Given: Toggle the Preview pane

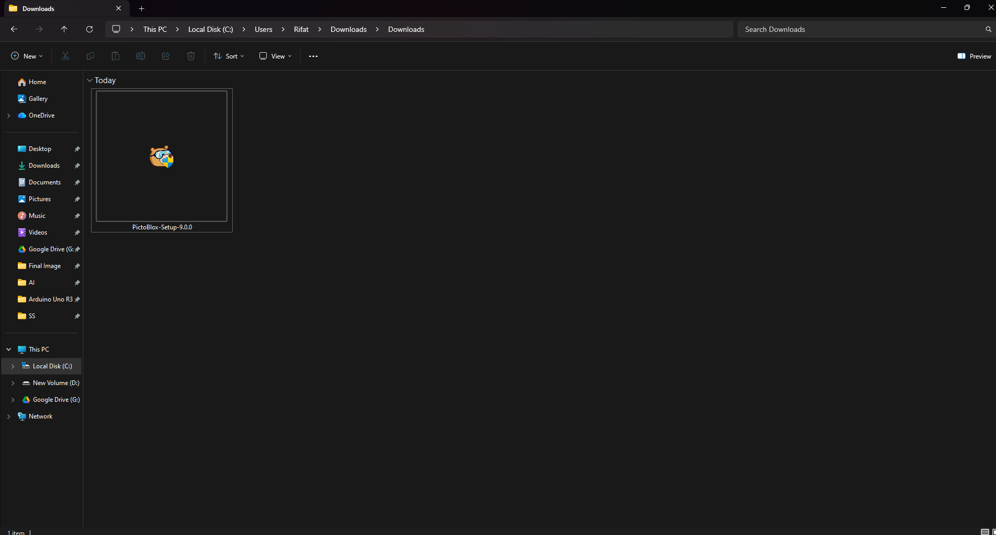Looking at the screenshot, I should coord(974,56).
